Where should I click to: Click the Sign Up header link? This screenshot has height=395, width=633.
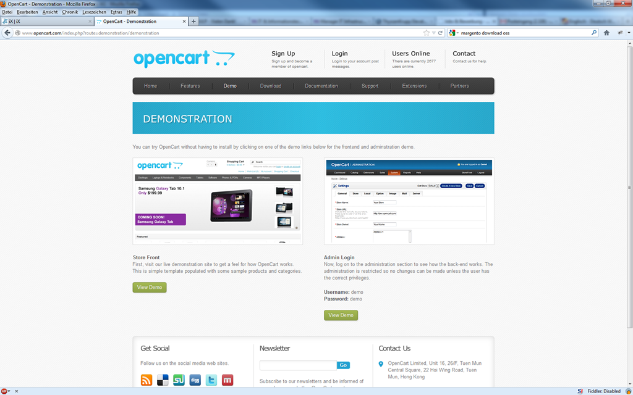(283, 54)
